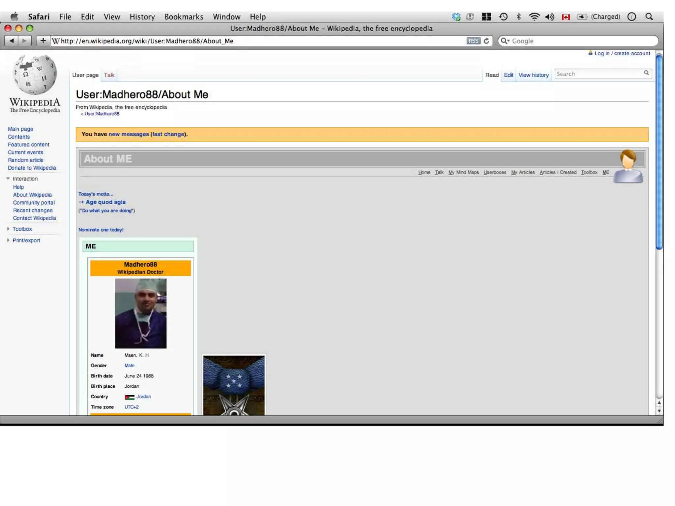Reload the page with the refresh icon

coord(486,41)
